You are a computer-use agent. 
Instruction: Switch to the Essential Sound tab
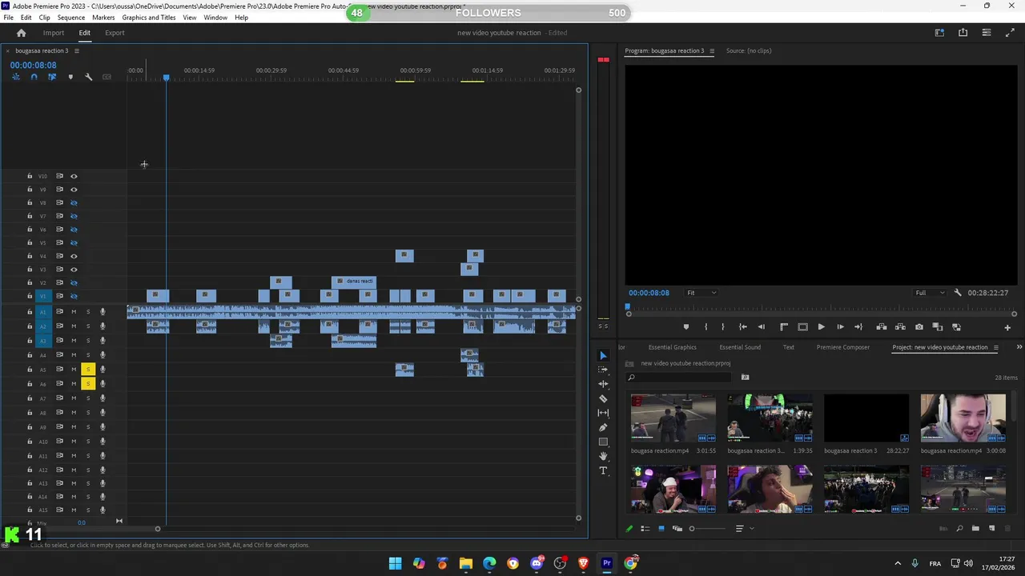click(740, 347)
